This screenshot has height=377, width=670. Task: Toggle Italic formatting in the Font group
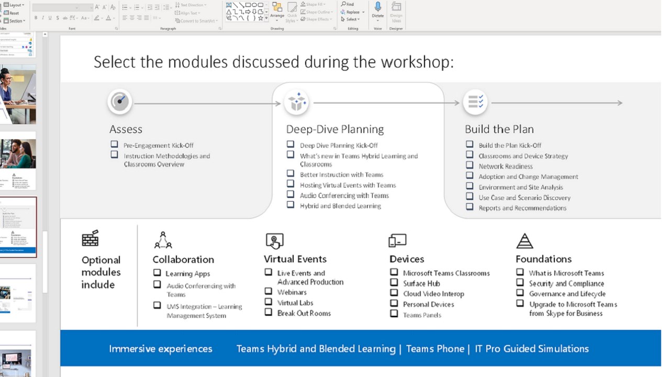[x=43, y=18]
